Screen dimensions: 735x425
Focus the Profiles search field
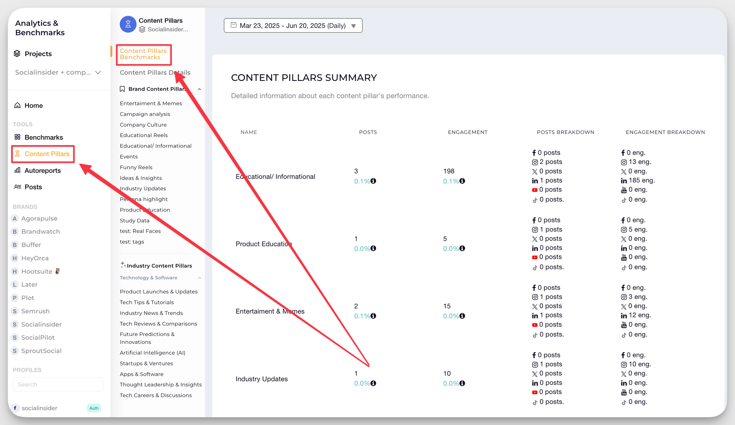tap(58, 384)
